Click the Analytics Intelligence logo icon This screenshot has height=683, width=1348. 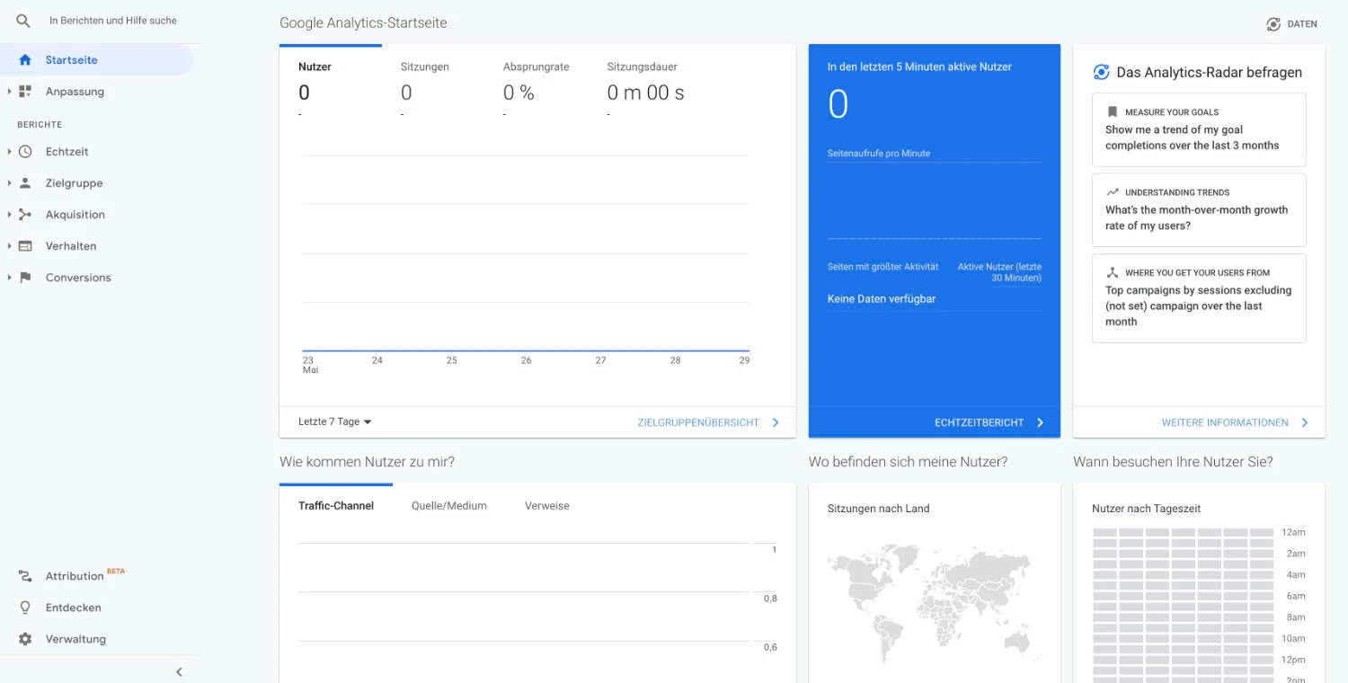pyautogui.click(x=1101, y=73)
